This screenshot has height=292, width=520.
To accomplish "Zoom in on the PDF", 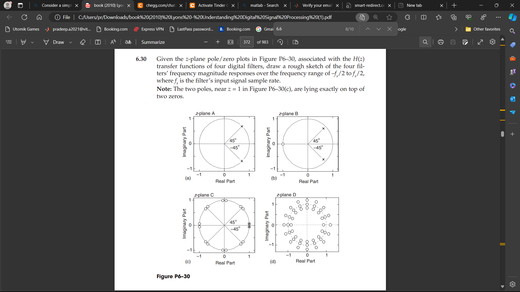I will 218,42.
